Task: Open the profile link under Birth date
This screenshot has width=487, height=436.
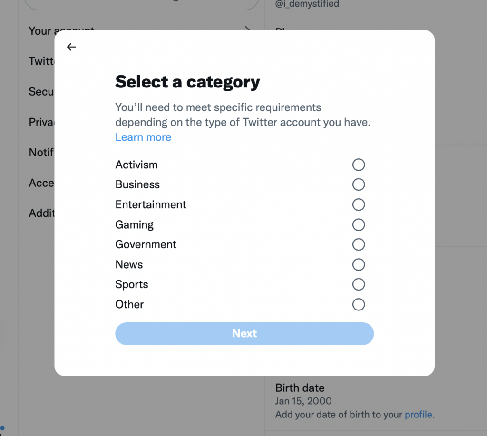Action: (x=418, y=415)
